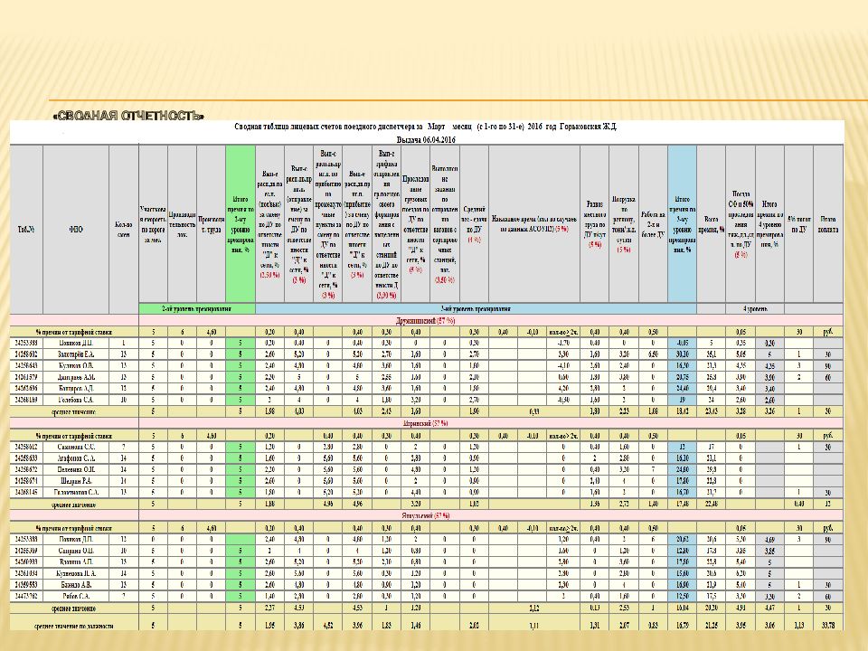
Task: Click the slide title «СВОДНАЯ ОТЧЕТНОСТЬ»
Action: 128,116
